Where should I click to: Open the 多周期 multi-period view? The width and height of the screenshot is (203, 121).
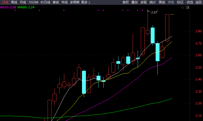click(x=75, y=2)
